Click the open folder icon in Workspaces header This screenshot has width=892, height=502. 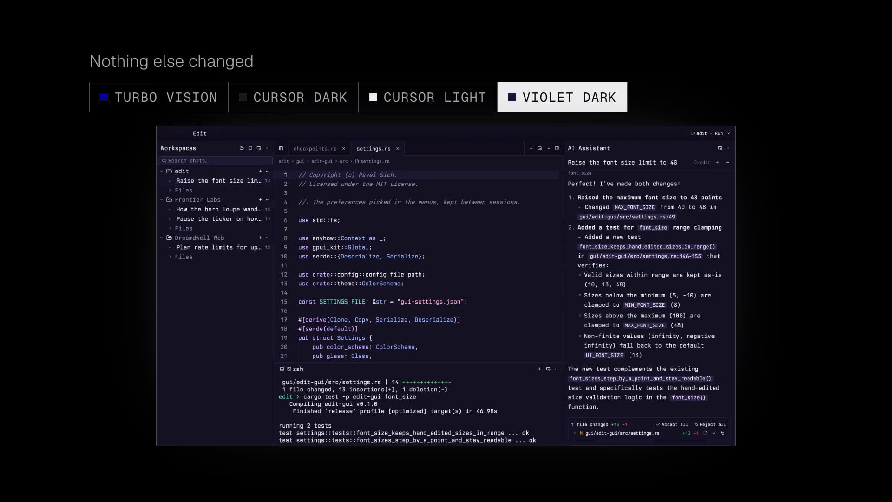(x=242, y=148)
